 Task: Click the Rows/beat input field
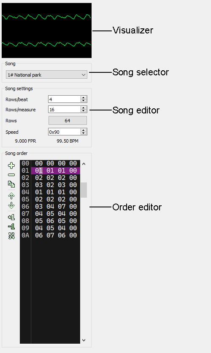65,99
